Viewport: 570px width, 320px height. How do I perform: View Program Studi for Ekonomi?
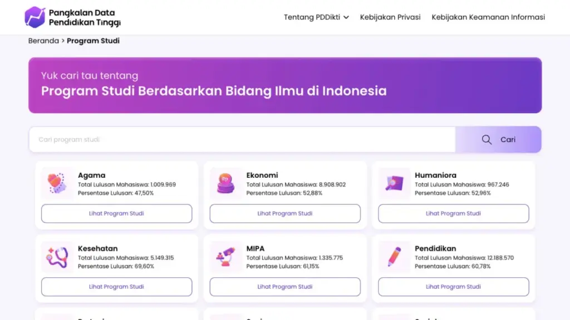coord(285,213)
